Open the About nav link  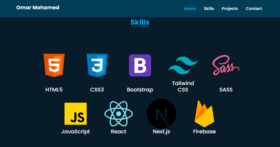point(190,8)
